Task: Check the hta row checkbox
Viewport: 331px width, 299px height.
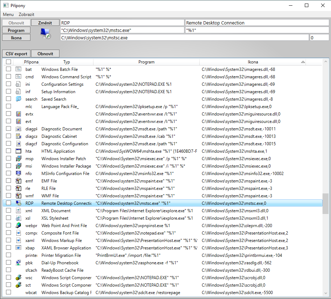Action: click(x=8, y=151)
